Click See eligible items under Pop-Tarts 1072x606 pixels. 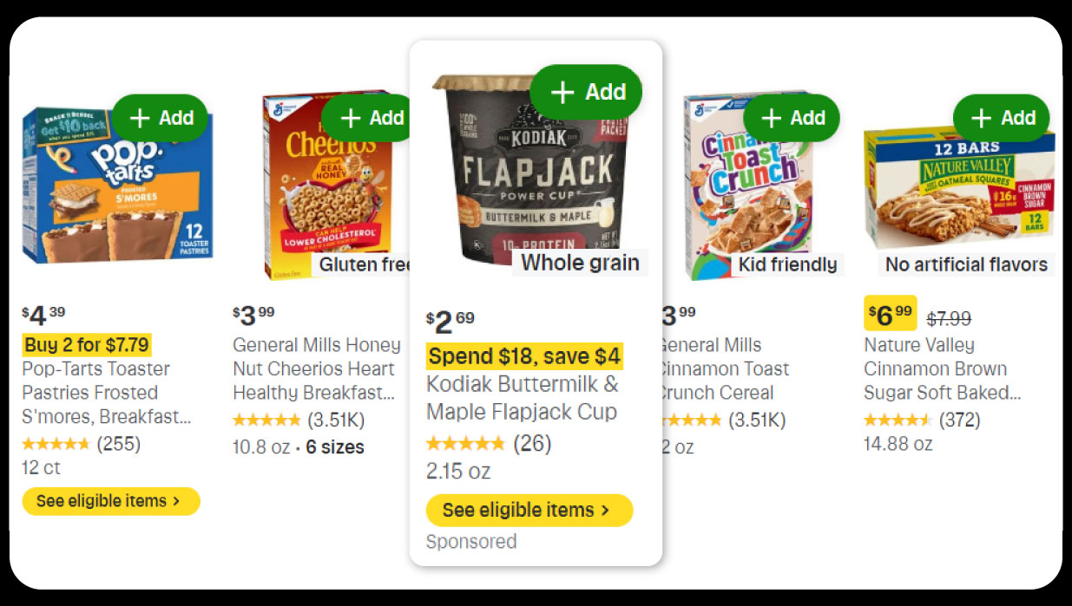click(110, 501)
